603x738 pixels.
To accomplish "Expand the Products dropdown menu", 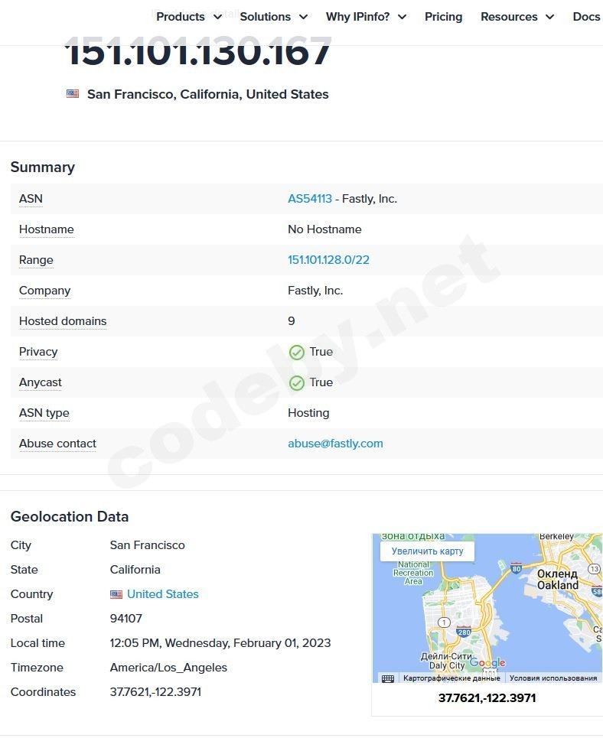I will pos(189,17).
